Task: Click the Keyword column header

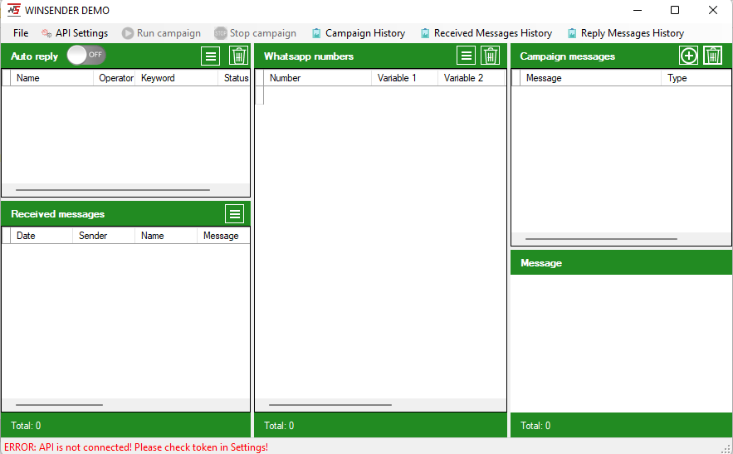Action: [x=177, y=78]
